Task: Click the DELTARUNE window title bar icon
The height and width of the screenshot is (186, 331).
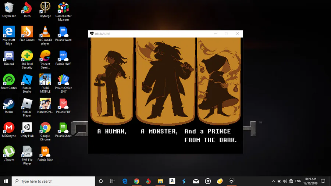Action: [x=92, y=34]
